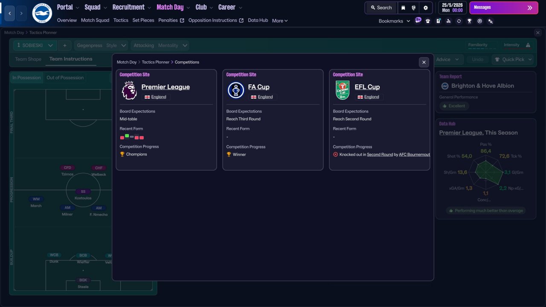Open the Overview subpage
This screenshot has width=546, height=307.
[x=67, y=20]
